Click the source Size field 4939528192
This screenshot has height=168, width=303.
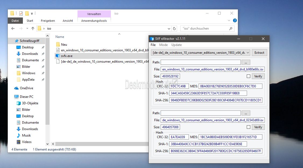point(170,76)
